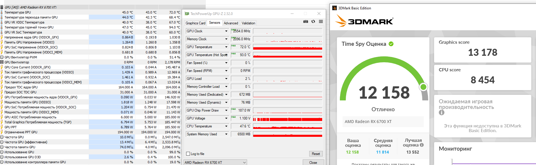Viewport: 536px width, 165px height.
Task: Click the GPU-Z app icon in its title bar
Action: pyautogui.click(x=187, y=14)
